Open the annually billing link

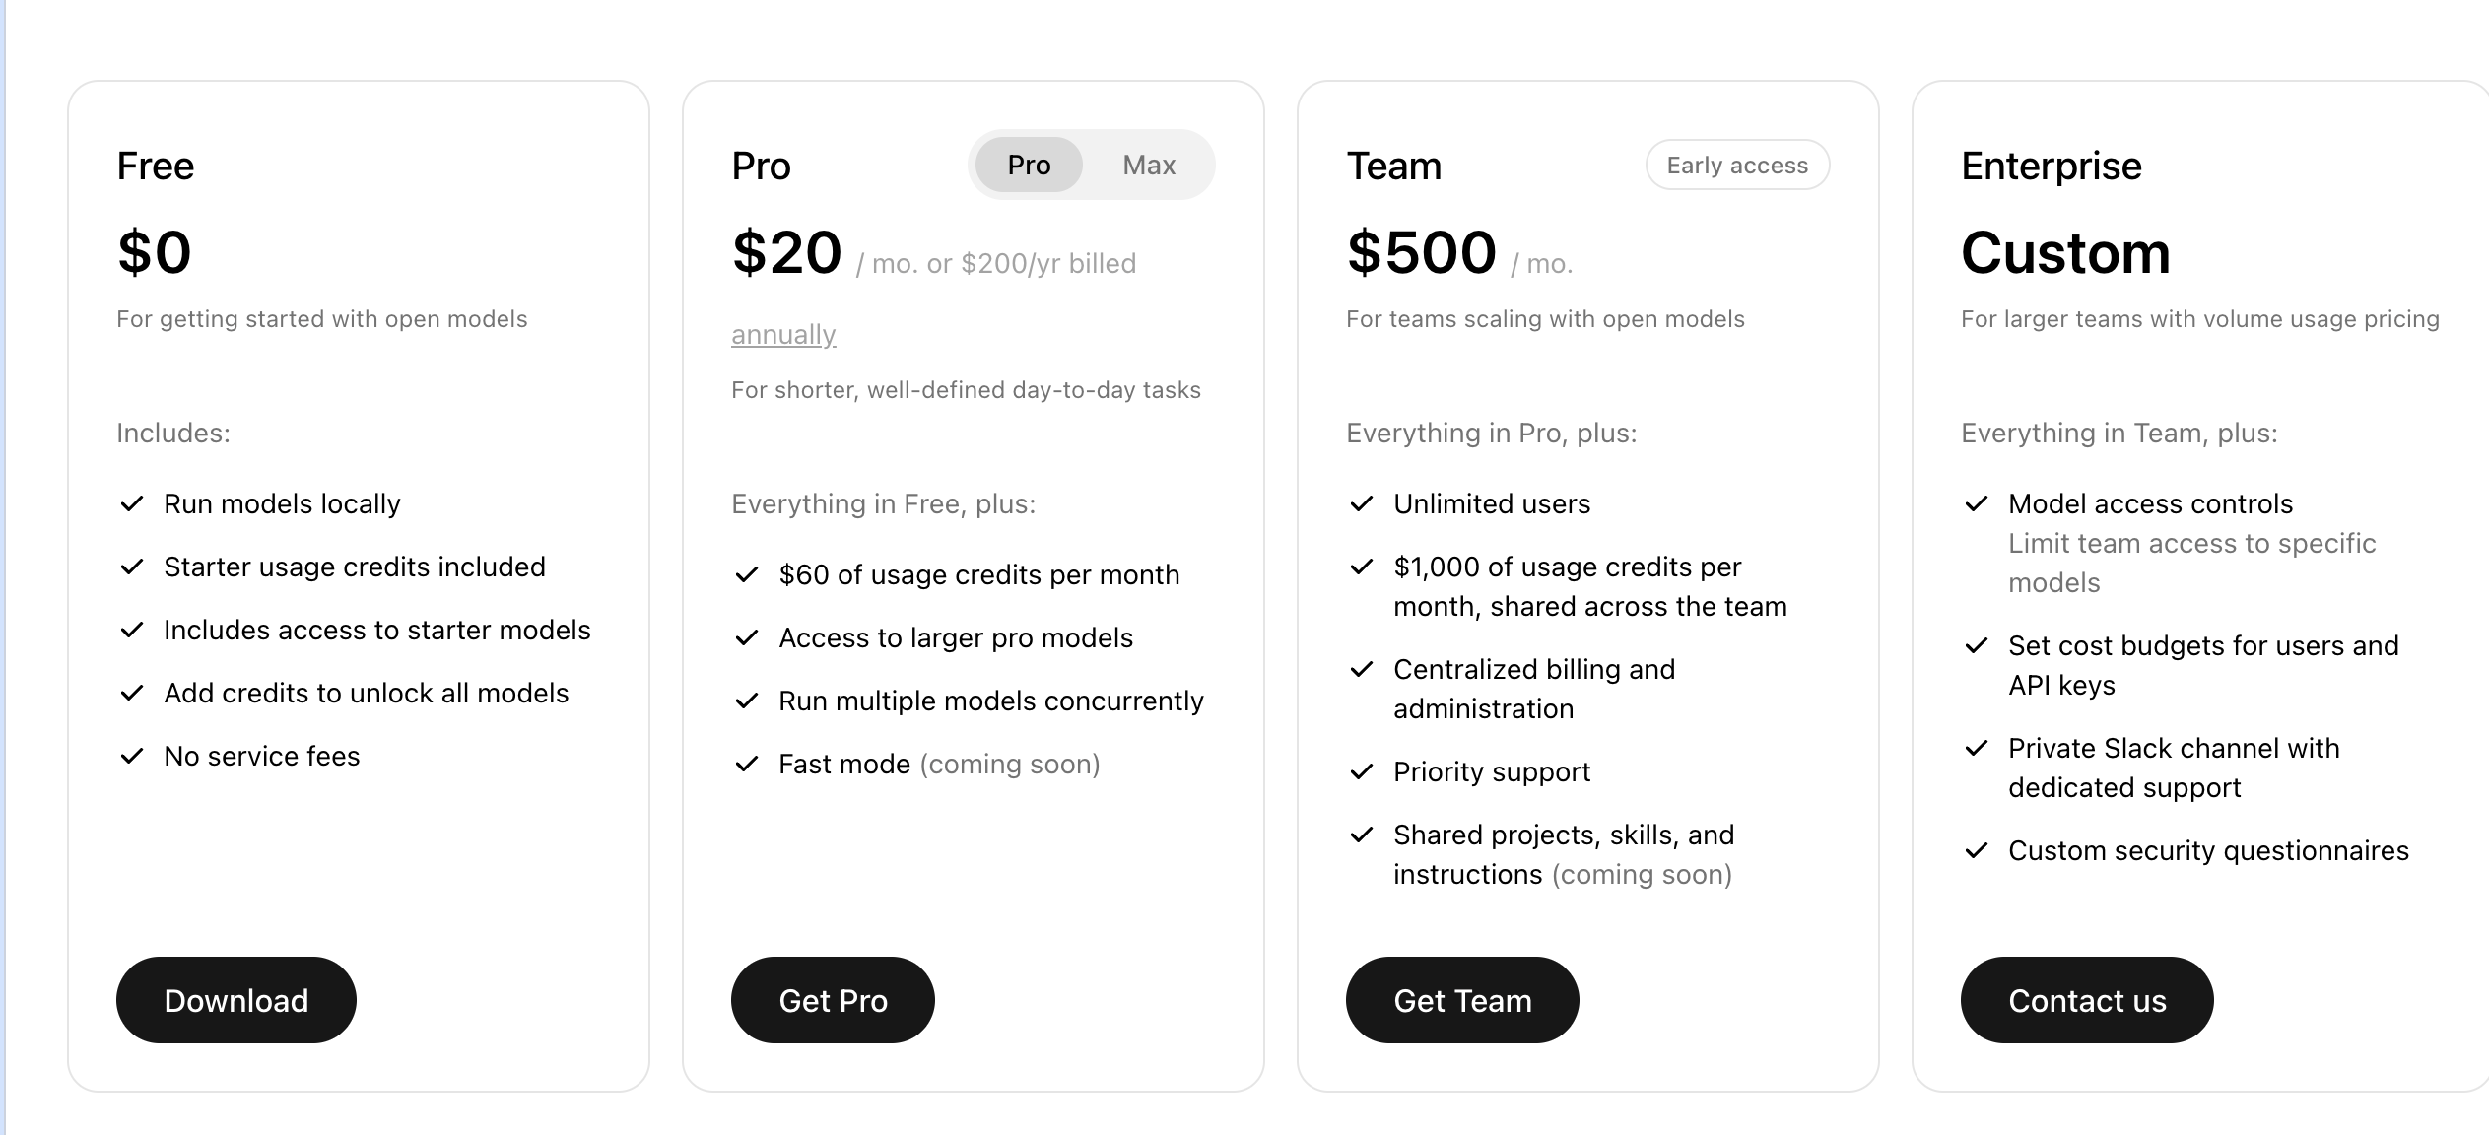point(783,335)
